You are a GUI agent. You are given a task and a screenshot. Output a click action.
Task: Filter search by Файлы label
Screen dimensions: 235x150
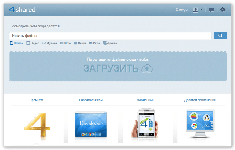pos(19,43)
